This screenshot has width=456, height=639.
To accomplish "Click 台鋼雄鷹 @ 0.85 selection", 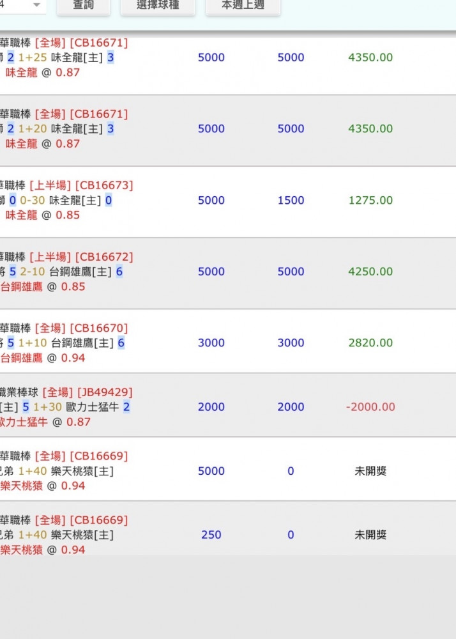I will [42, 286].
